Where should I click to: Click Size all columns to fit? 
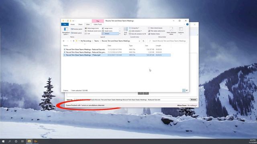[x=137, y=34]
